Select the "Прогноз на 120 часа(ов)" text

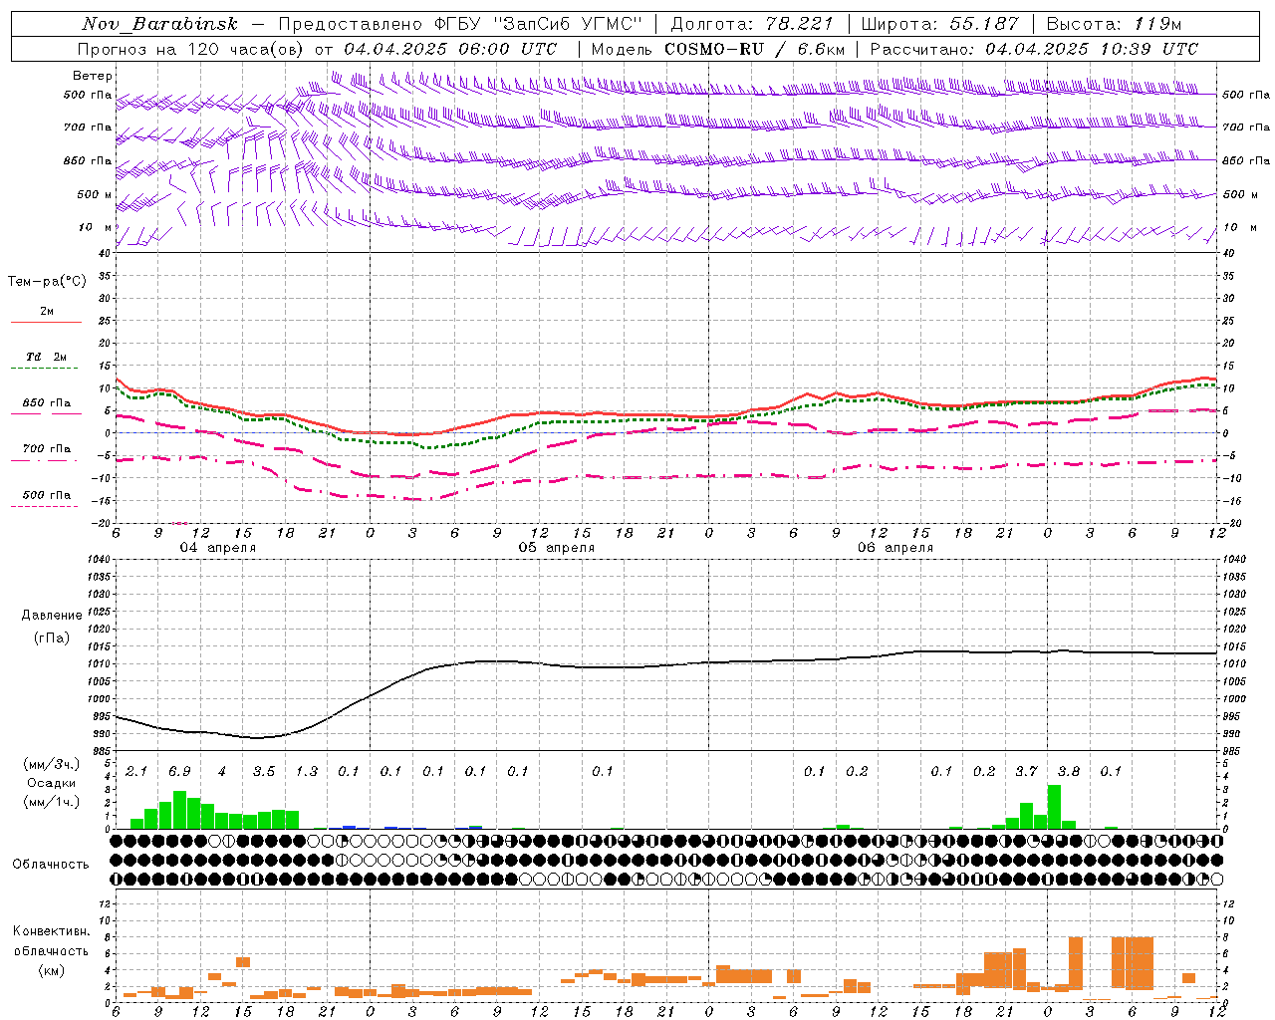click(190, 49)
